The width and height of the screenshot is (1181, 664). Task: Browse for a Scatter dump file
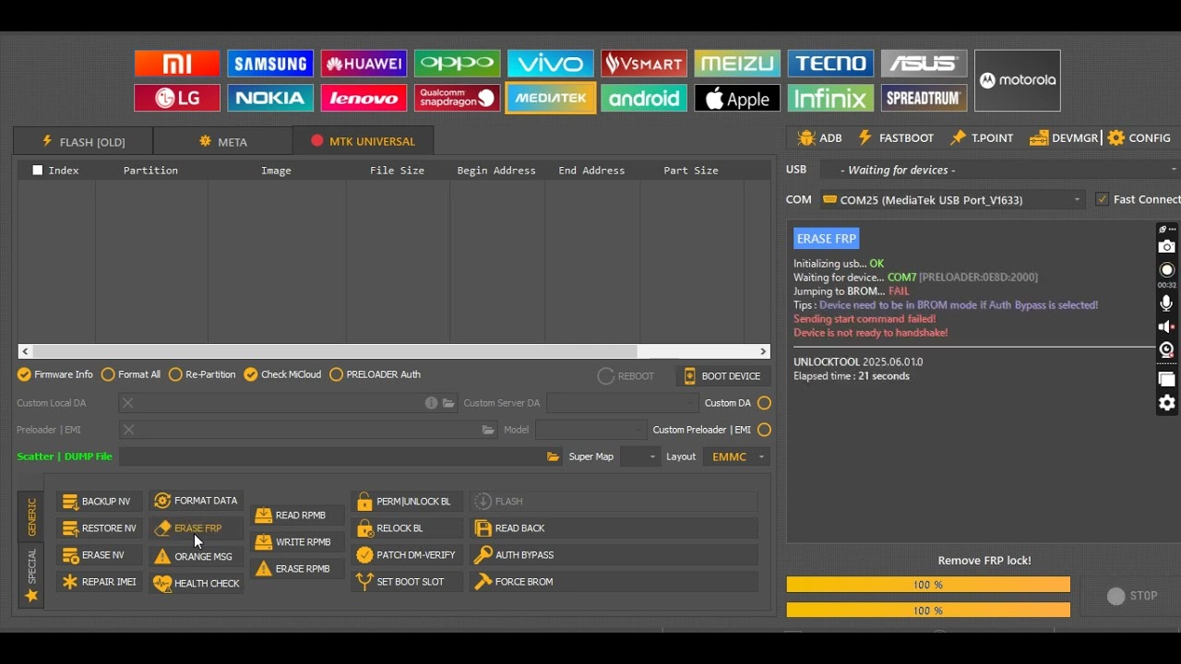(554, 456)
